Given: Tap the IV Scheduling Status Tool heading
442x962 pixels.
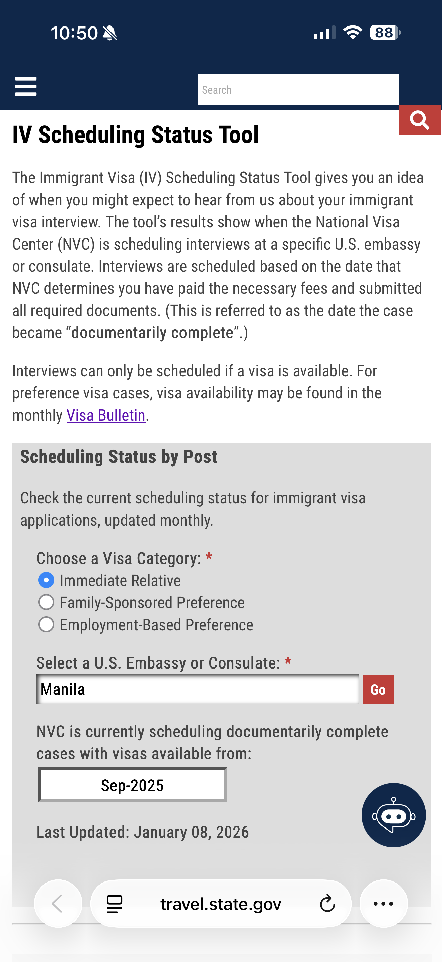Looking at the screenshot, I should [136, 135].
